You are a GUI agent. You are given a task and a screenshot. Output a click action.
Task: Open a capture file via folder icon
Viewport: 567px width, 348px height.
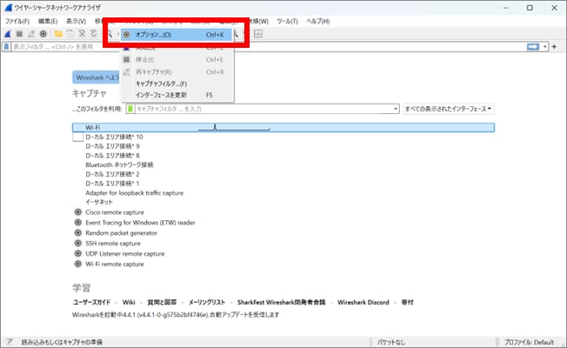58,34
